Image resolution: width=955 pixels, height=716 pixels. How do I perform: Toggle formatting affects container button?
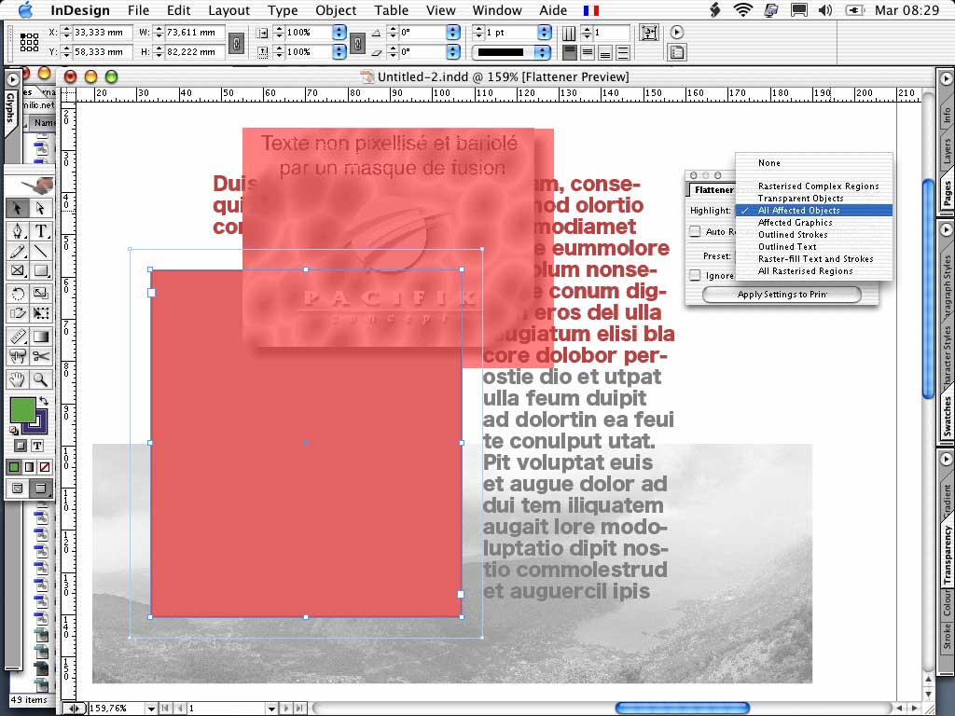(21, 446)
